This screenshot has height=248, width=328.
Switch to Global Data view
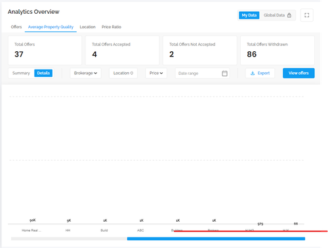[x=277, y=15]
